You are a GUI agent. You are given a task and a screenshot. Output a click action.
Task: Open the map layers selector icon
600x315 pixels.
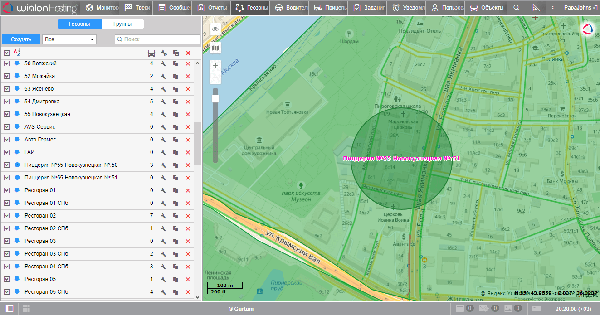coord(215,48)
